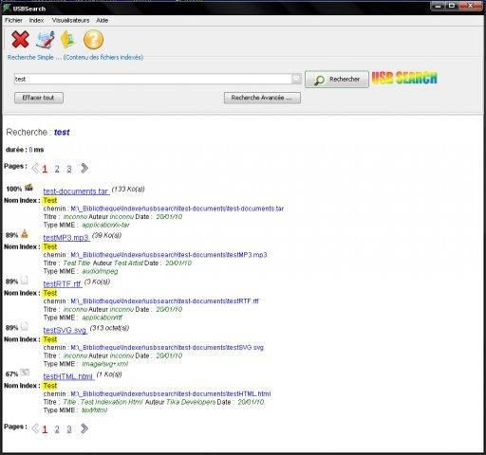Go to page 2 in top pagination
The image size is (486, 455).
pyautogui.click(x=57, y=169)
